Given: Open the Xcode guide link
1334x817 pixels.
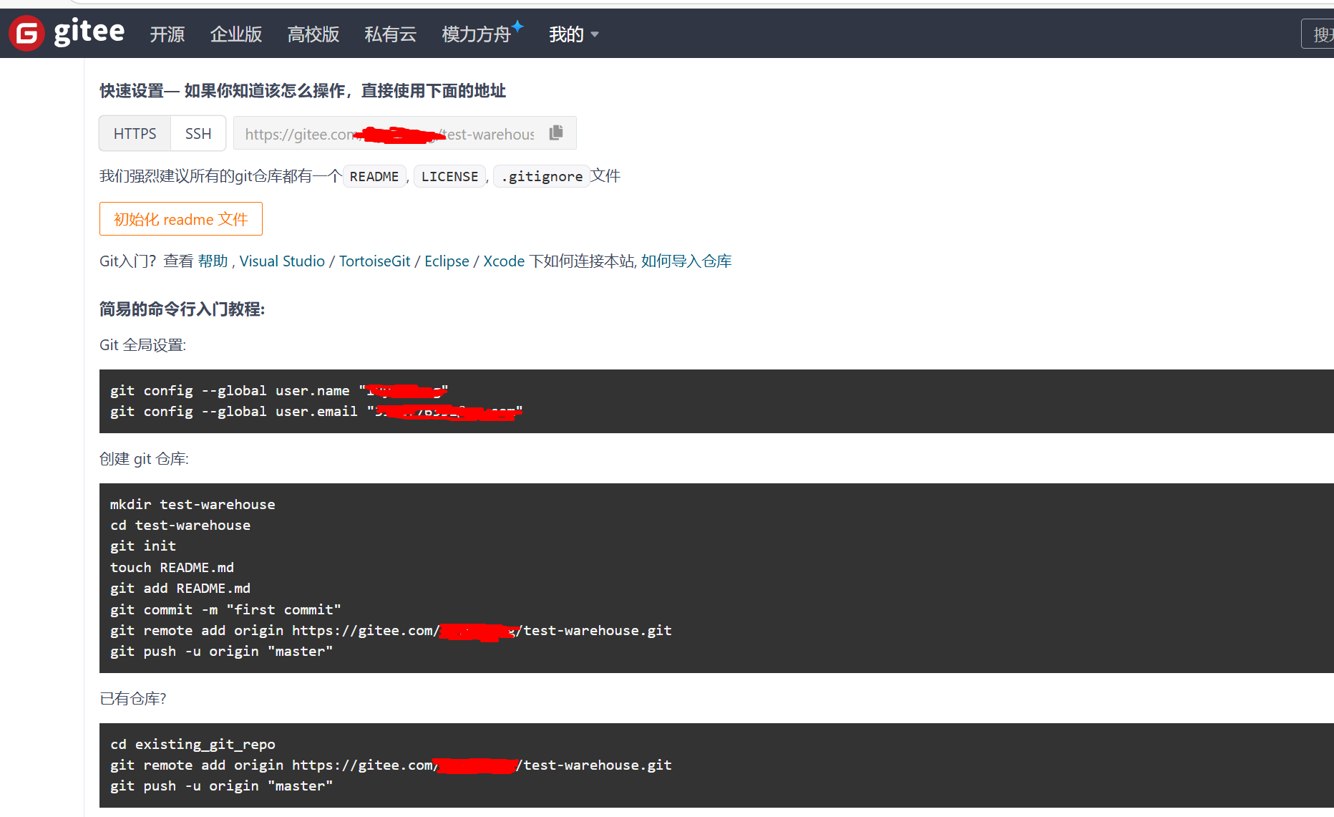Looking at the screenshot, I should point(504,261).
